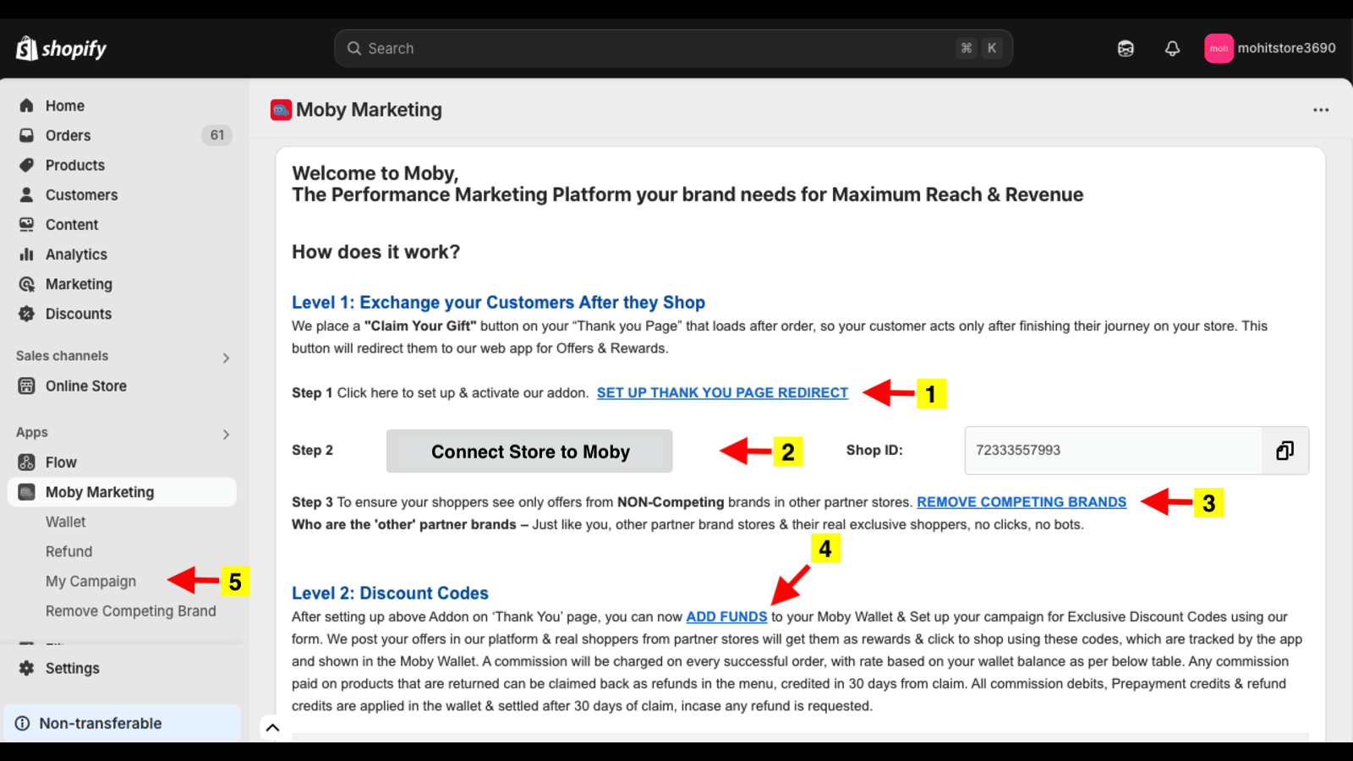Click the Flow app icon

point(27,463)
